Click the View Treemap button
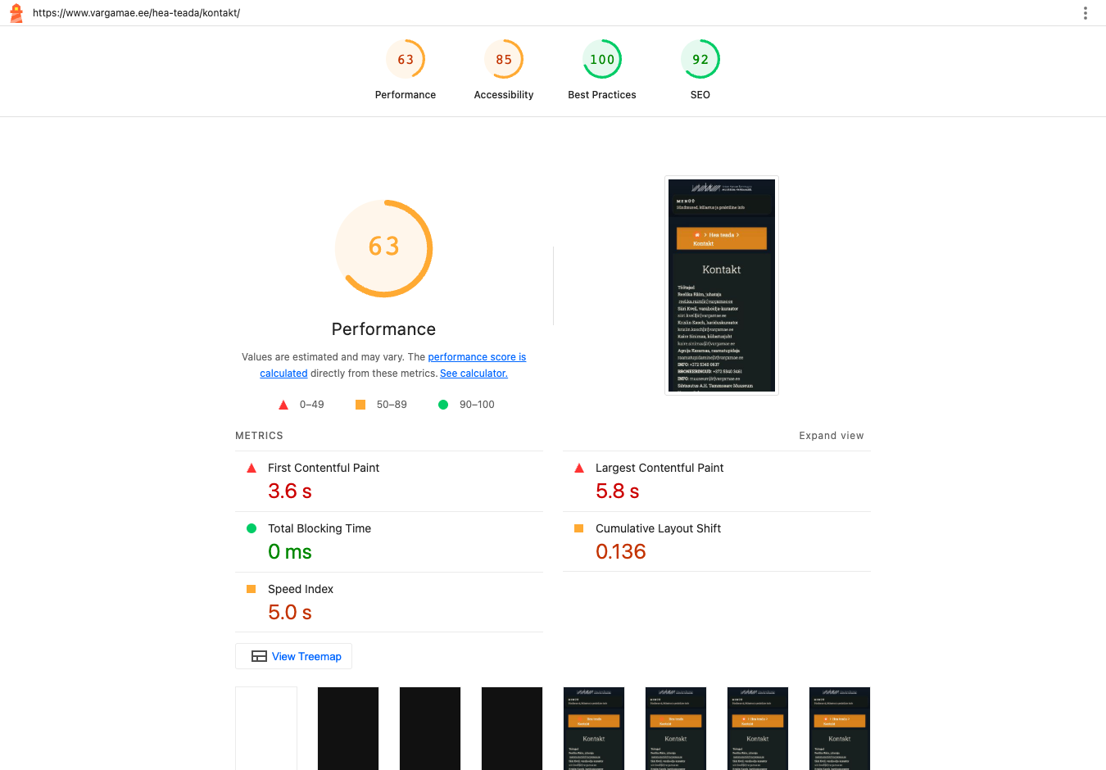Viewport: 1106px width, 770px height. (293, 656)
